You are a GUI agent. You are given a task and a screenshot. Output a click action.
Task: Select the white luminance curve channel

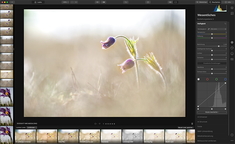198,79
